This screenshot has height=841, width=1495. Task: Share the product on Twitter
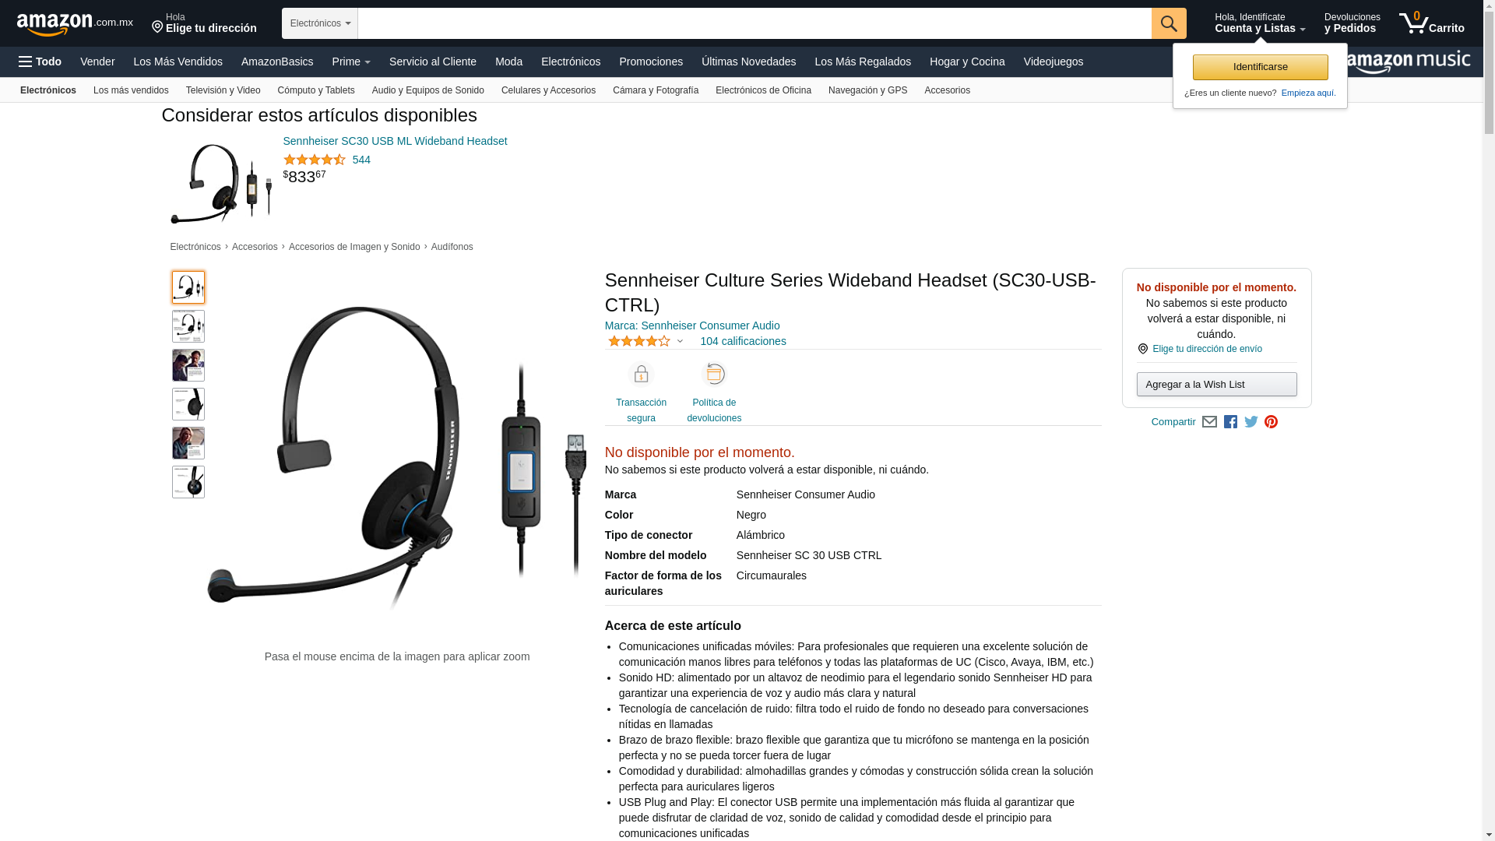[x=1251, y=422]
